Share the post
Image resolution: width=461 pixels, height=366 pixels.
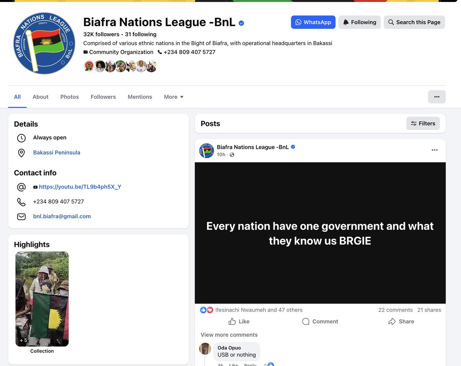(x=401, y=321)
